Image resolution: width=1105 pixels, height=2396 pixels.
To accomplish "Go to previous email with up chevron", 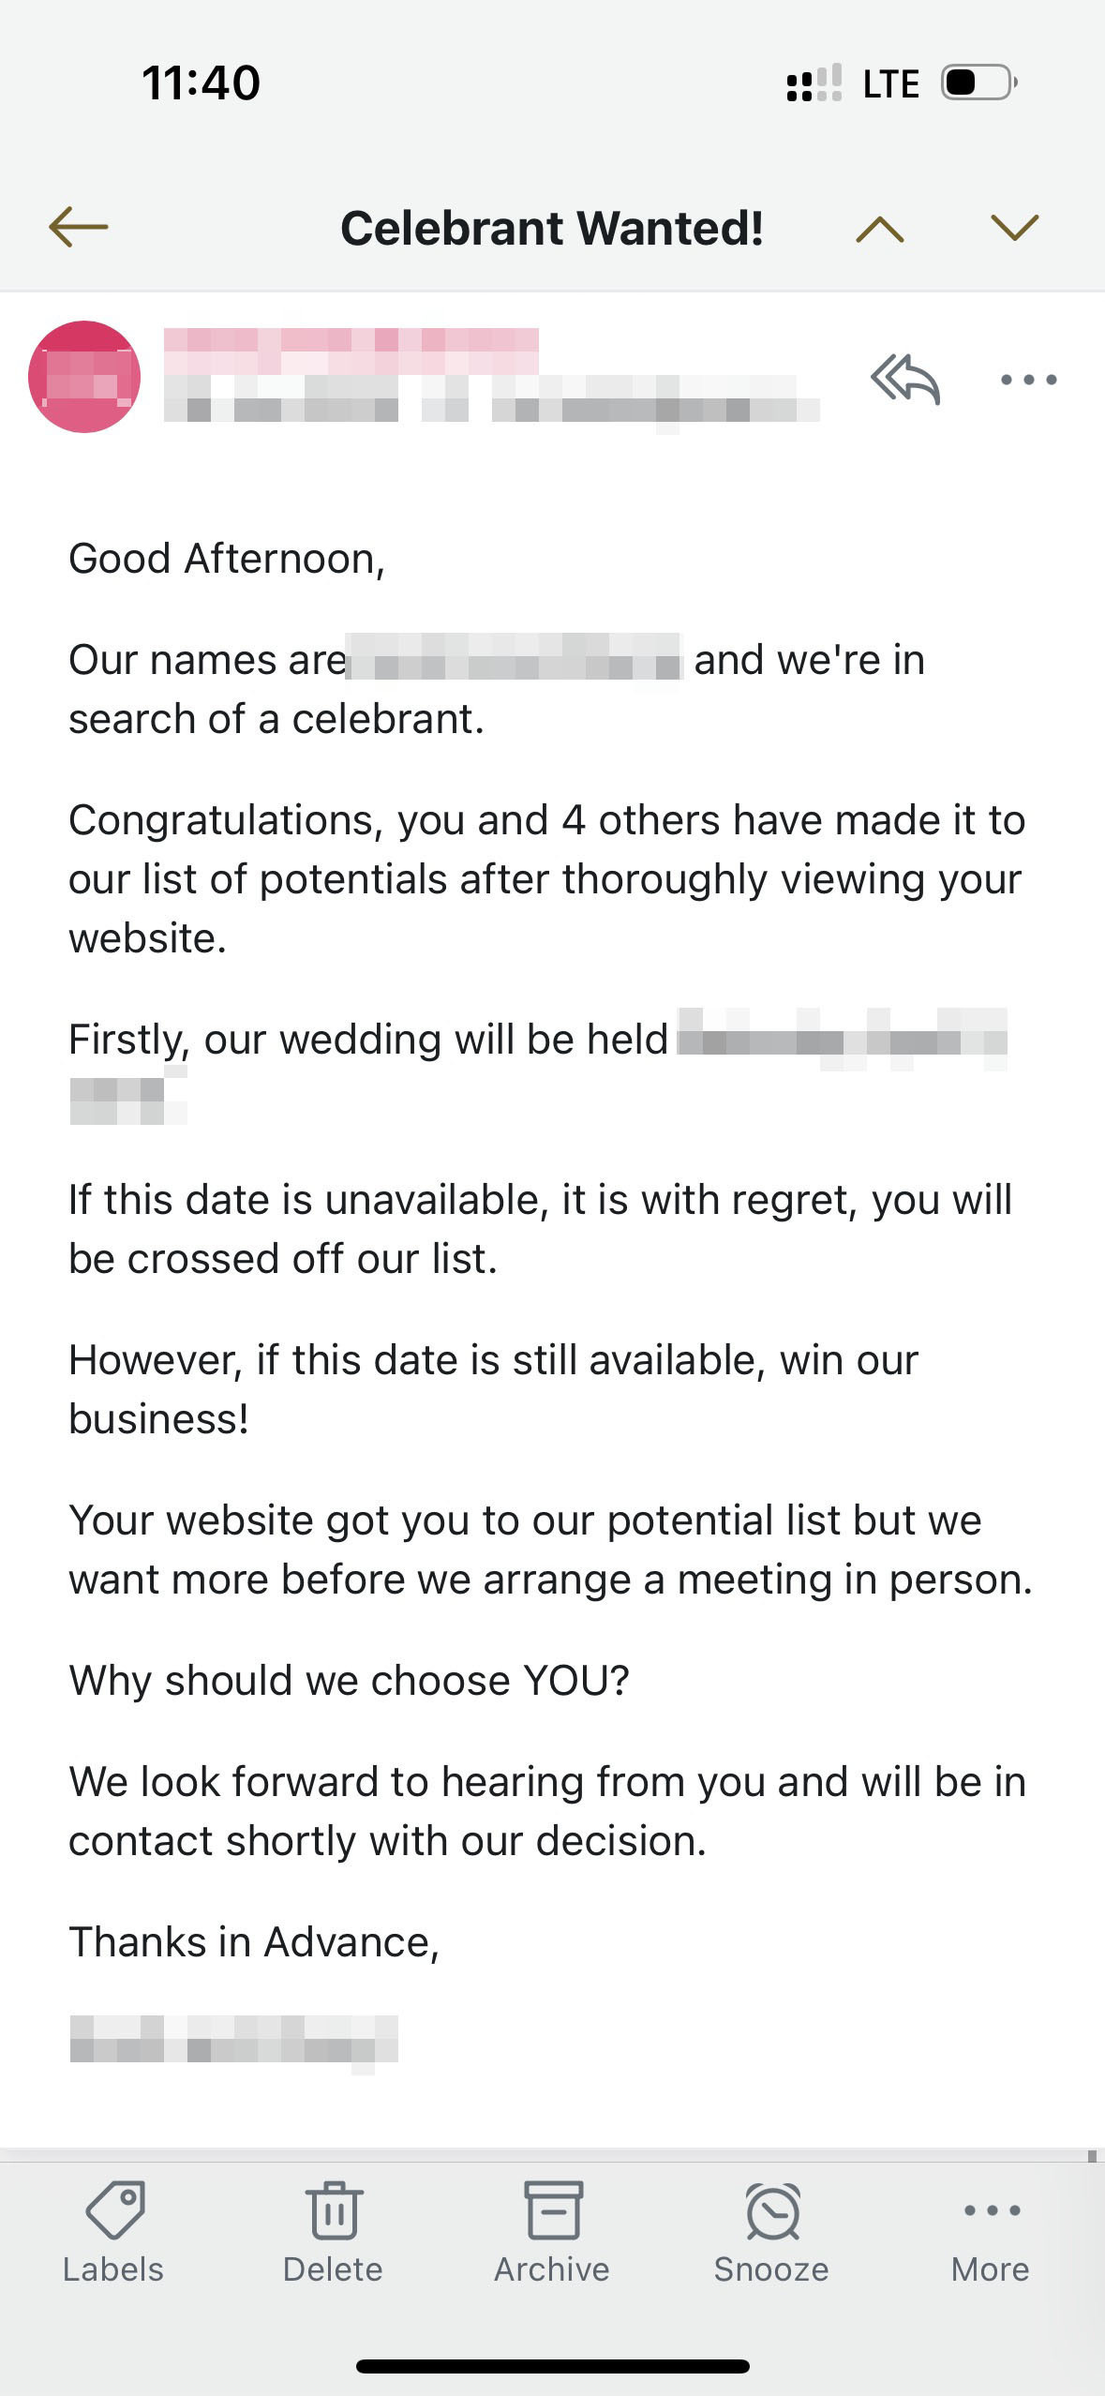I will [879, 229].
